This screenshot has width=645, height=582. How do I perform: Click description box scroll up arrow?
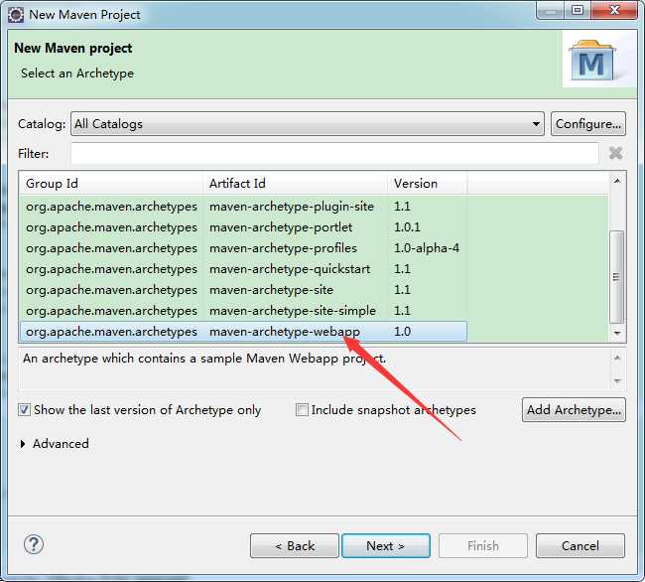pyautogui.click(x=617, y=358)
